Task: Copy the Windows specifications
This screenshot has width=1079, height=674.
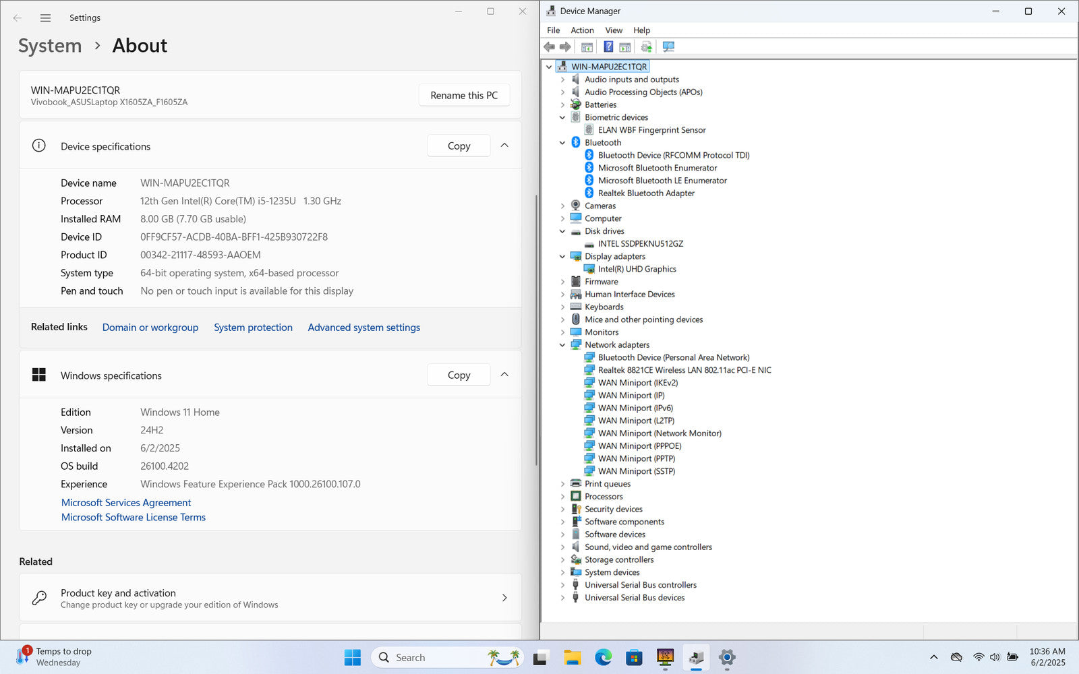Action: 459,375
